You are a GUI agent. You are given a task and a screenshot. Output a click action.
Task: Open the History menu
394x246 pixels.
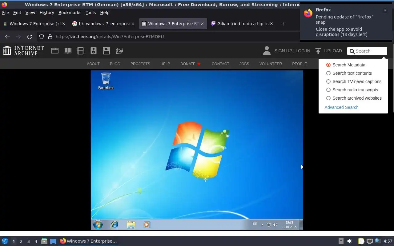[47, 13]
